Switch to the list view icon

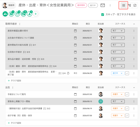(x=124, y=5)
